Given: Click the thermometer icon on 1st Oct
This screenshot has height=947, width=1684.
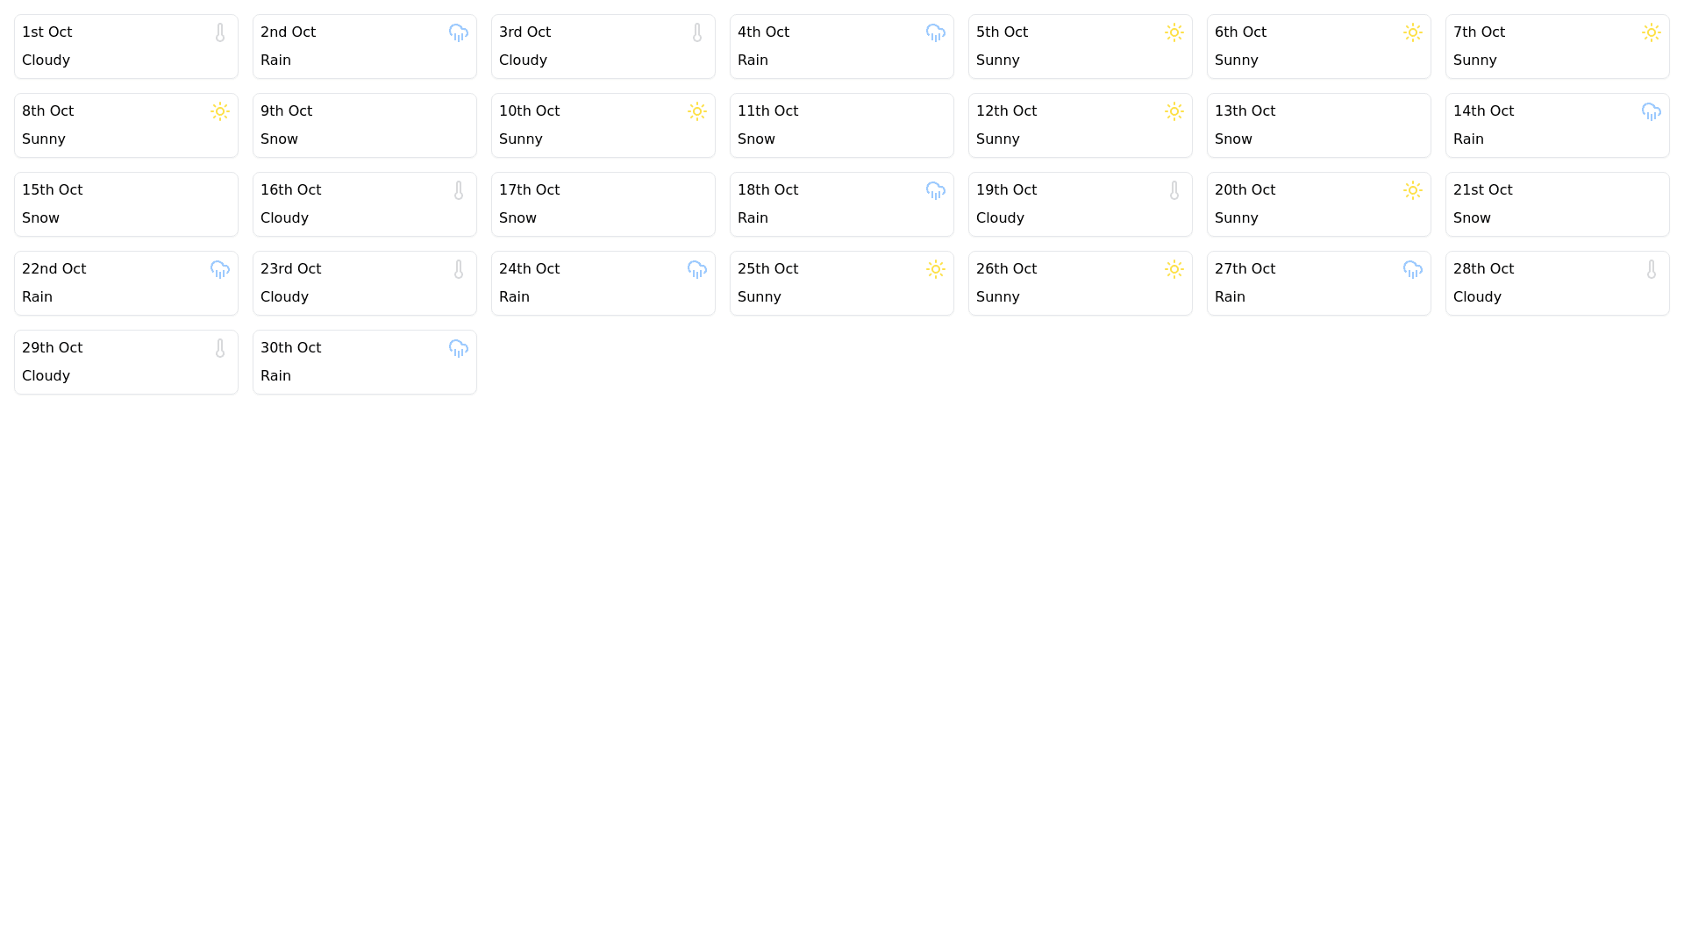Looking at the screenshot, I should pos(220,32).
